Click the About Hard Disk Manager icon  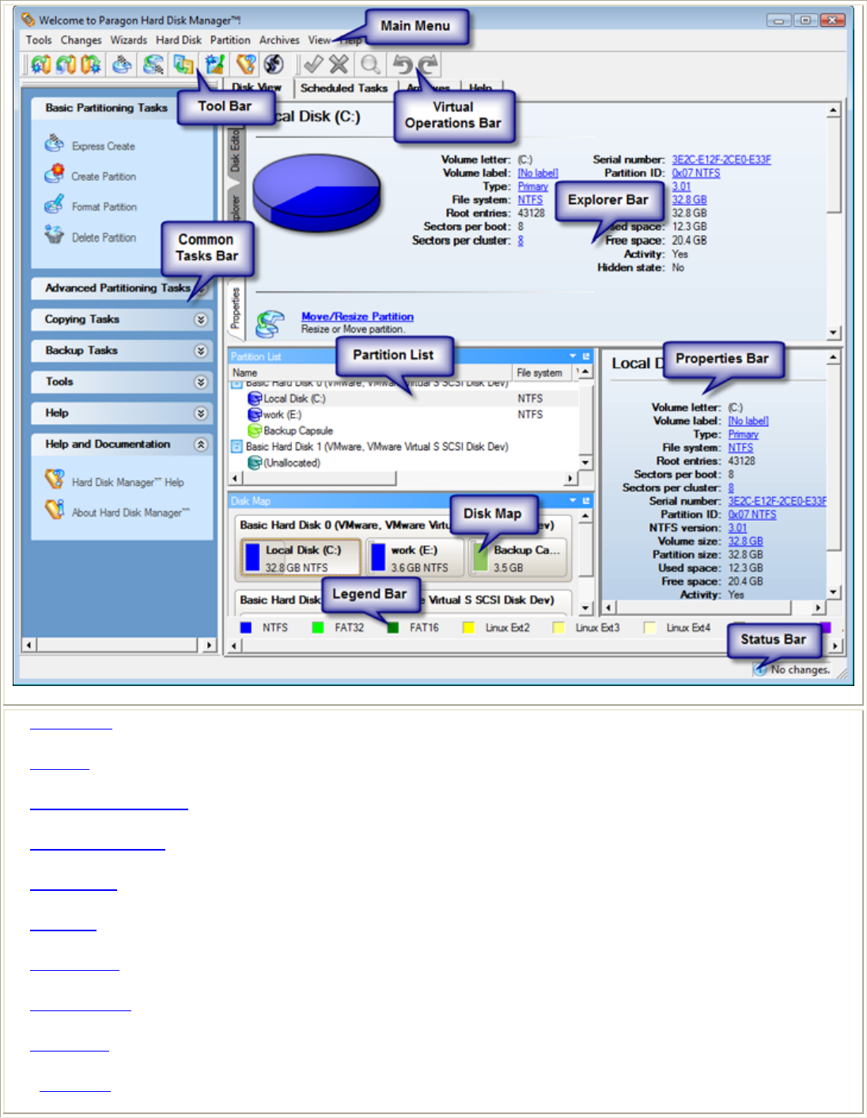click(x=55, y=510)
